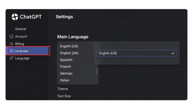Click the Account monitor icon

click(x=11, y=37)
